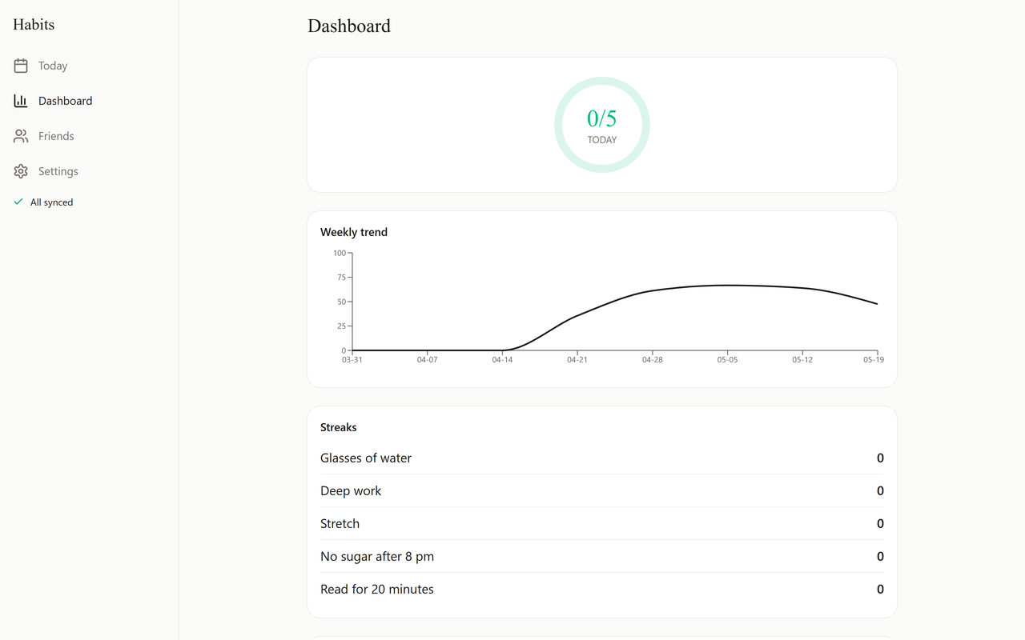Select the Stretch streak row
The width and height of the screenshot is (1025, 640).
pyautogui.click(x=602, y=524)
